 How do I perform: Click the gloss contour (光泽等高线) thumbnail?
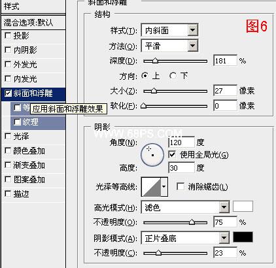(x=151, y=187)
